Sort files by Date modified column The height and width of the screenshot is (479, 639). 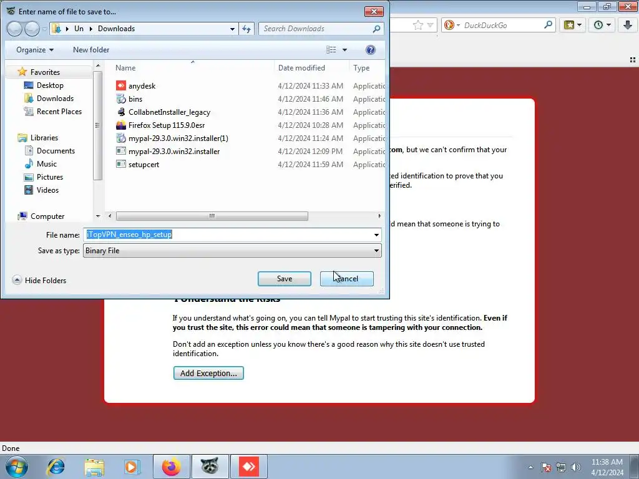pos(301,68)
